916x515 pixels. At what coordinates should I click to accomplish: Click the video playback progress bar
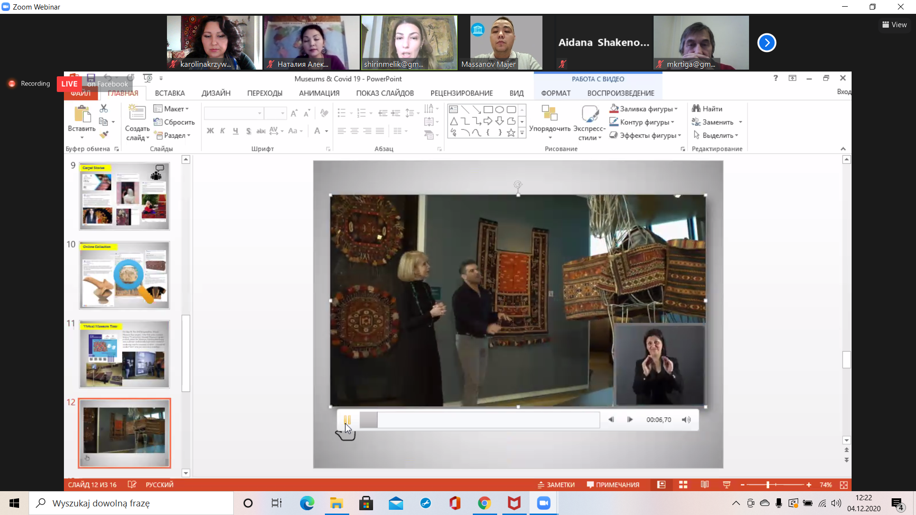pyautogui.click(x=479, y=420)
